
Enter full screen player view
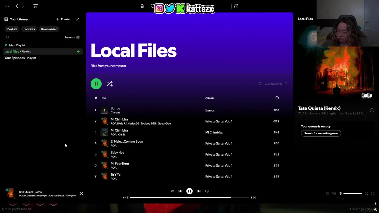coord(373,193)
